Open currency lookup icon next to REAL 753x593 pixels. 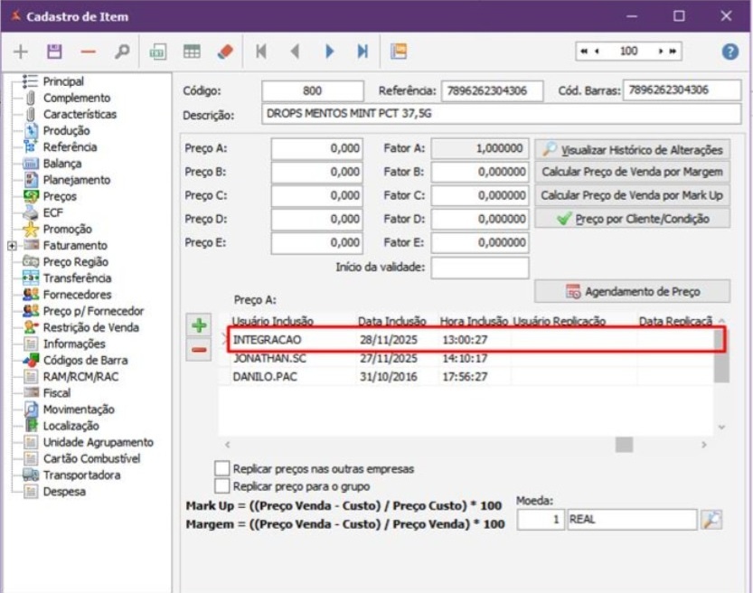(x=711, y=520)
